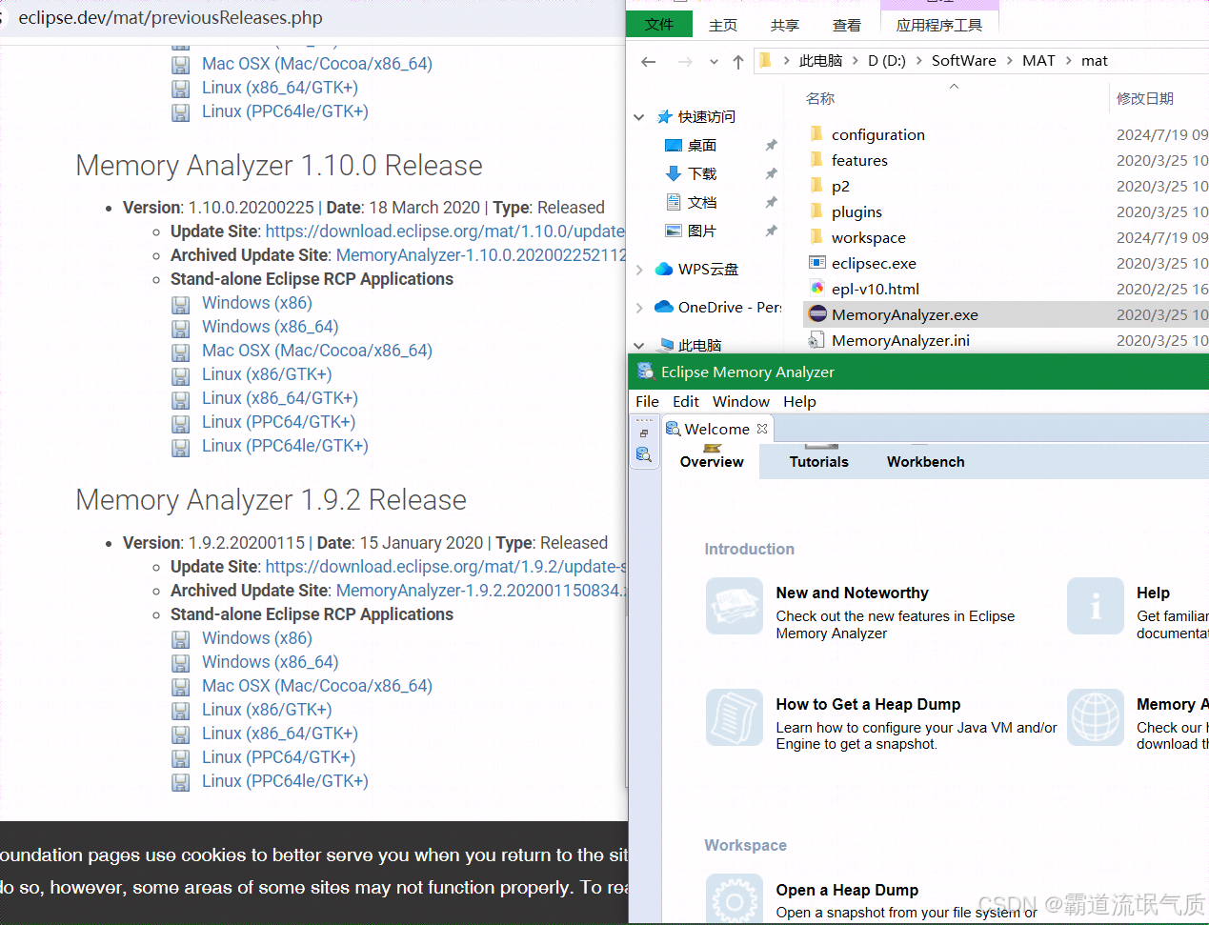Unpin 下载 from Quick Access
Viewport: 1209px width, 925px height.
(x=773, y=172)
